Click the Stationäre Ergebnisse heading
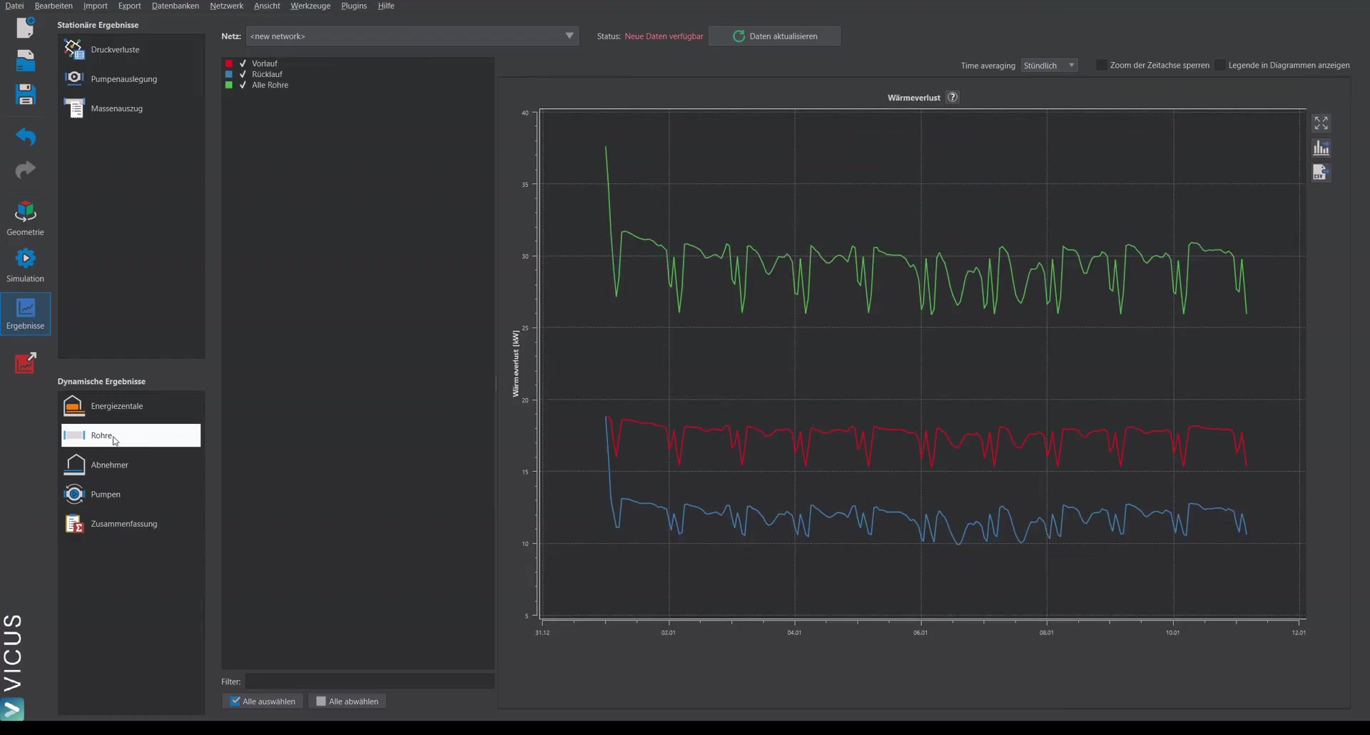 [x=98, y=25]
